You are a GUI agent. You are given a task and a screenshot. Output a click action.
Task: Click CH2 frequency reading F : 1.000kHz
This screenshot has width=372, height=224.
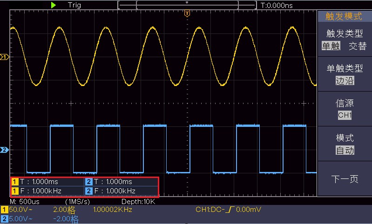coord(115,191)
